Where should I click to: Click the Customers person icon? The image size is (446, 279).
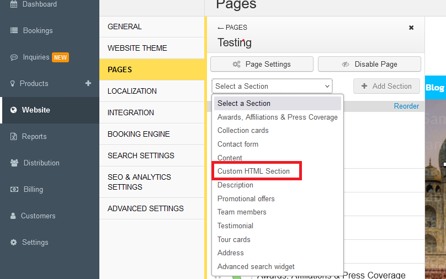[x=13, y=216]
